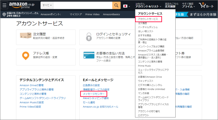Open メッセージセンター link
Screen dimensions: 218x120
click(x=94, y=94)
